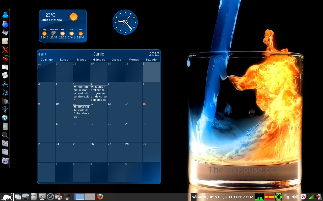Go to next month in calendar
Screen dimensions: 323x201
[46, 54]
